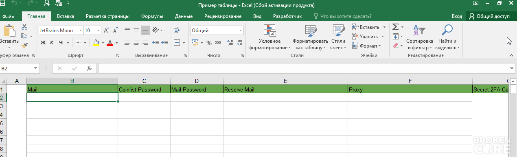Toggle Italic formatting

(x=52, y=43)
